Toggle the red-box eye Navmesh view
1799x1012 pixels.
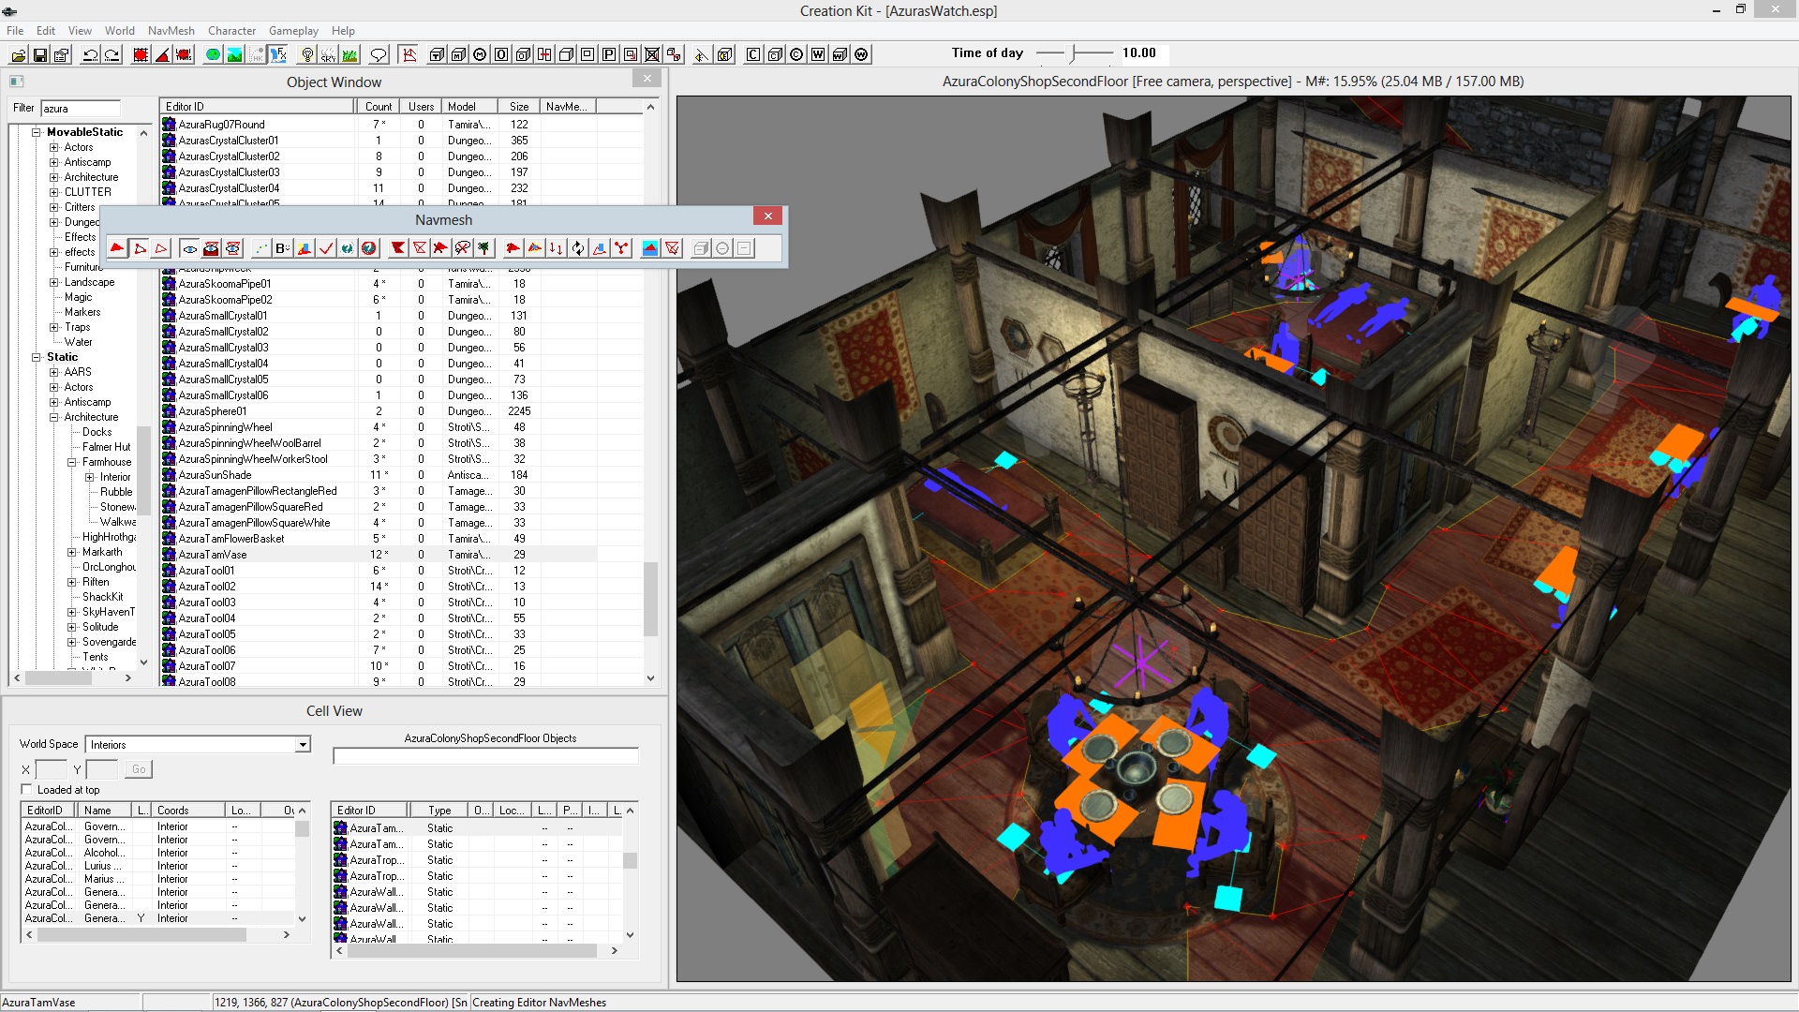pyautogui.click(x=211, y=248)
